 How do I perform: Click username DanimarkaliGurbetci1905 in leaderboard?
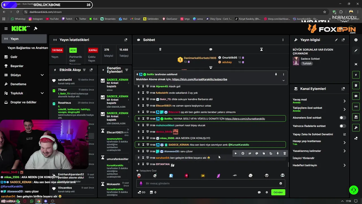[x=200, y=58]
